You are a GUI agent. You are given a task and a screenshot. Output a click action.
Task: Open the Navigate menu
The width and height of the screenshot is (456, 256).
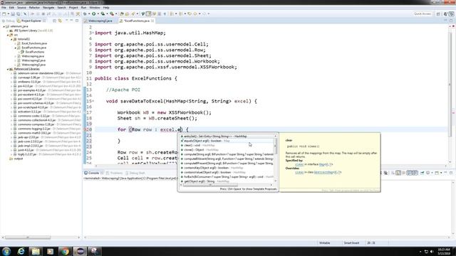tap(48, 8)
